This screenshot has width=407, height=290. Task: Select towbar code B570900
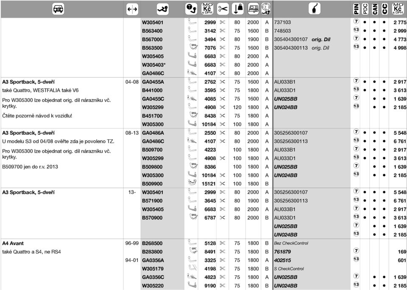[x=152, y=218]
